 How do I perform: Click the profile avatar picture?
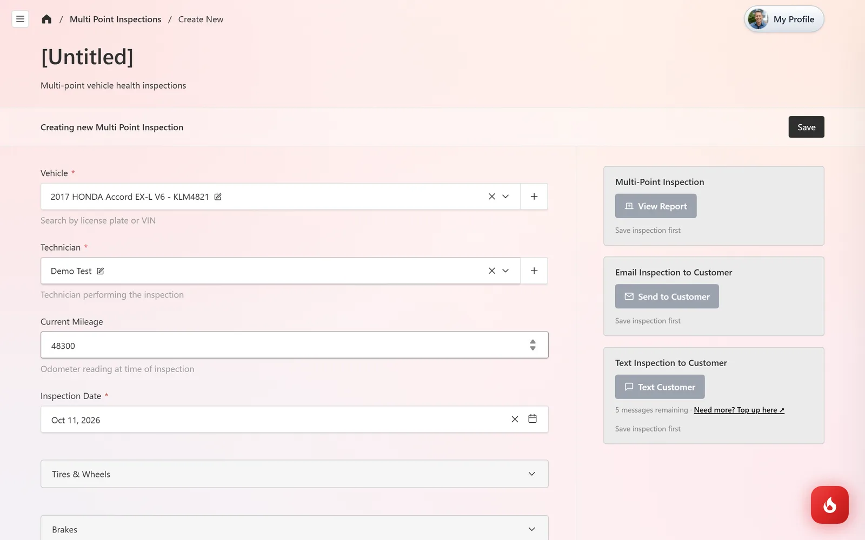click(758, 19)
